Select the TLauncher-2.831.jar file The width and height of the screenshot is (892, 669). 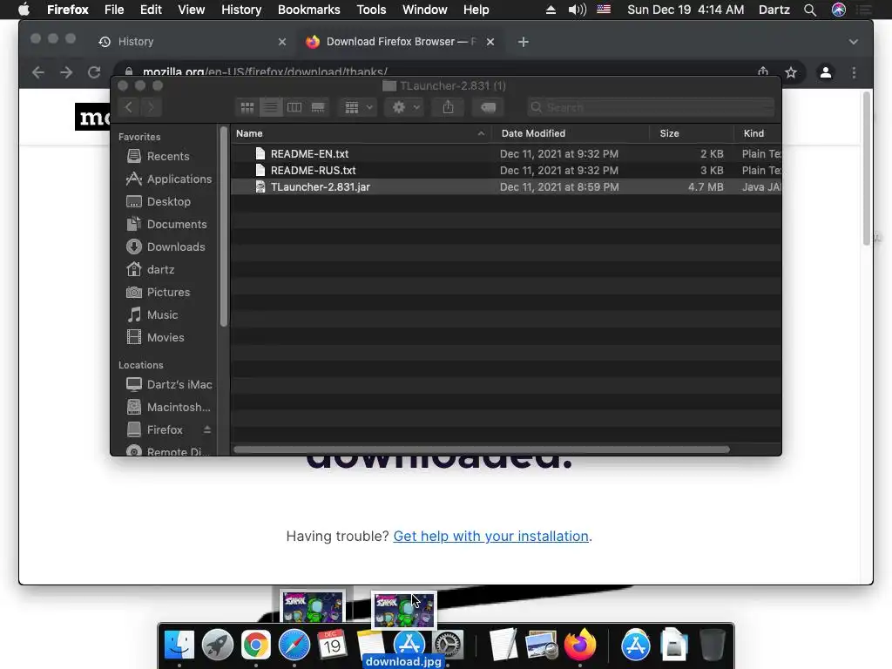506,186
